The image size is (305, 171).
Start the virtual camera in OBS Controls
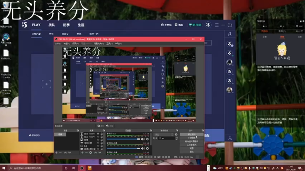[192, 142]
